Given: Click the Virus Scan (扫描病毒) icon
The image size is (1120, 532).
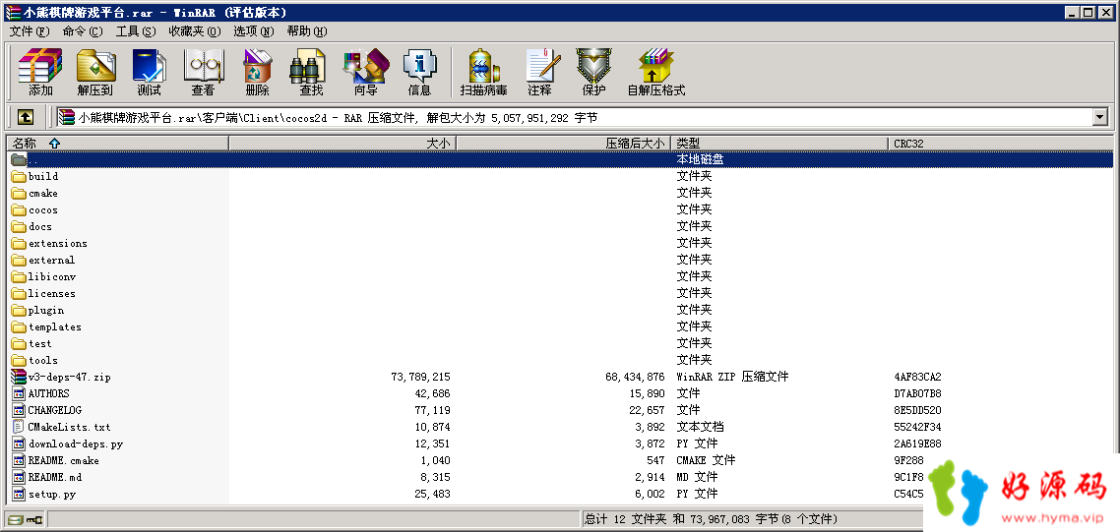Looking at the screenshot, I should [x=484, y=72].
